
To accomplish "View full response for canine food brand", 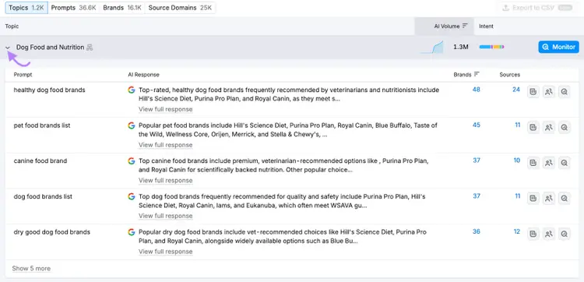I will tap(165, 180).
